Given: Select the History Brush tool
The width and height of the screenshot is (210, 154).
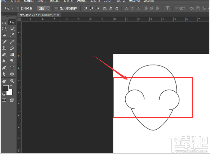Looking at the screenshot, I should pos(12,48).
